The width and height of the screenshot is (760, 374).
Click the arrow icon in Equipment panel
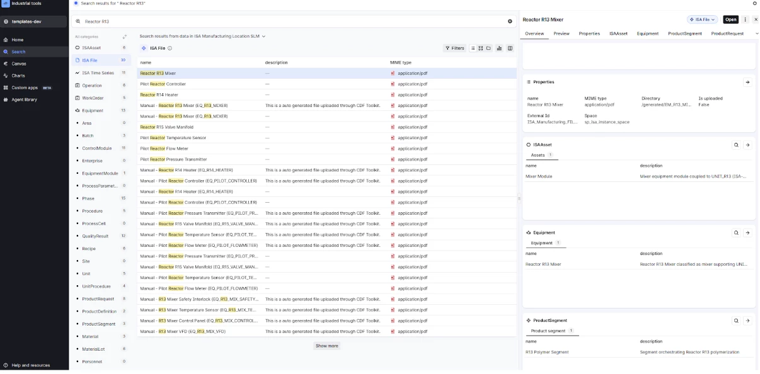(747, 233)
